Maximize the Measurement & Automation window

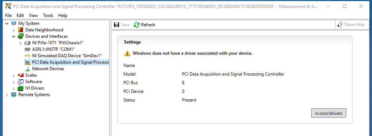344,6
